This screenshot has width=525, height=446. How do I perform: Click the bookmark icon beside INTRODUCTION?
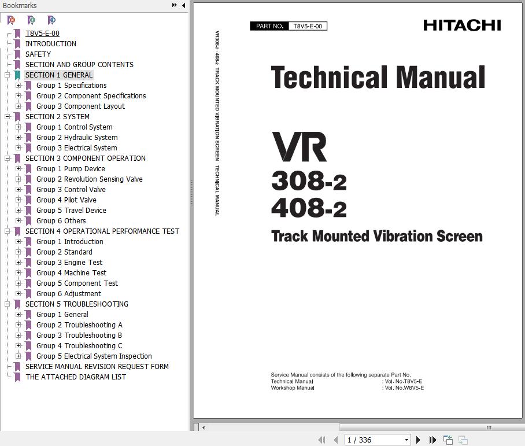point(17,44)
